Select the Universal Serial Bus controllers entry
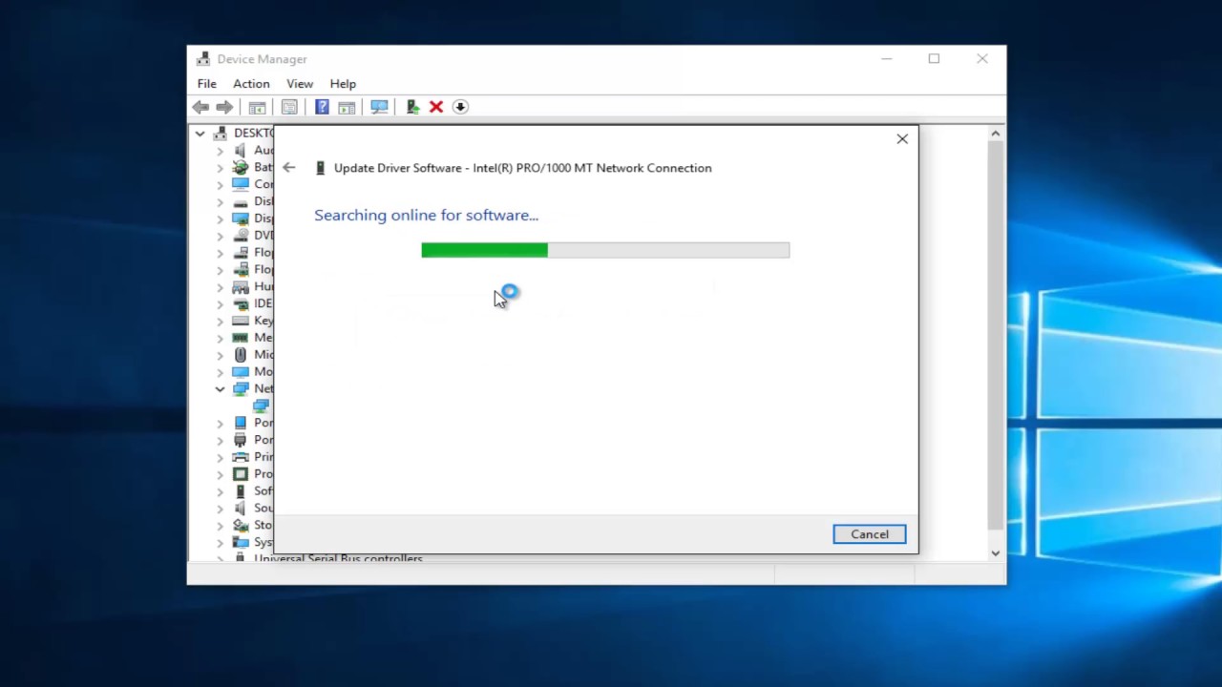This screenshot has height=687, width=1222. pos(338,558)
